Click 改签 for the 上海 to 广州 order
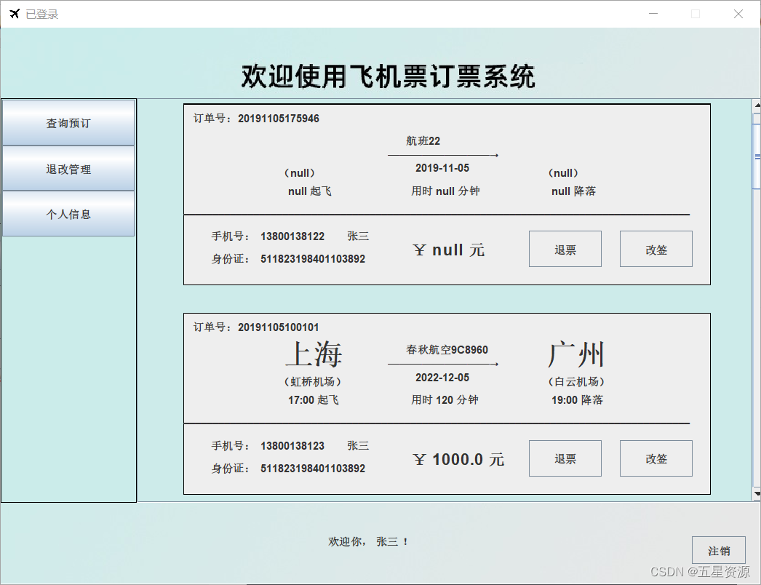This screenshot has height=585, width=761. click(656, 458)
